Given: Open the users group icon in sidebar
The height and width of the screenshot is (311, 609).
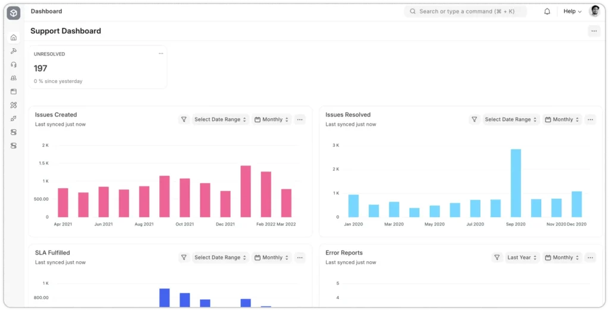Looking at the screenshot, I should pyautogui.click(x=14, y=78).
